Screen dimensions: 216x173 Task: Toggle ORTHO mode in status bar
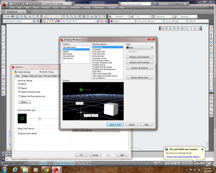pos(43,163)
